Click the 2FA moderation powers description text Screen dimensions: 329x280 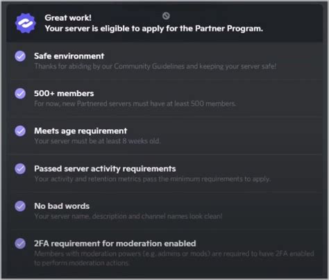[x=174, y=258]
